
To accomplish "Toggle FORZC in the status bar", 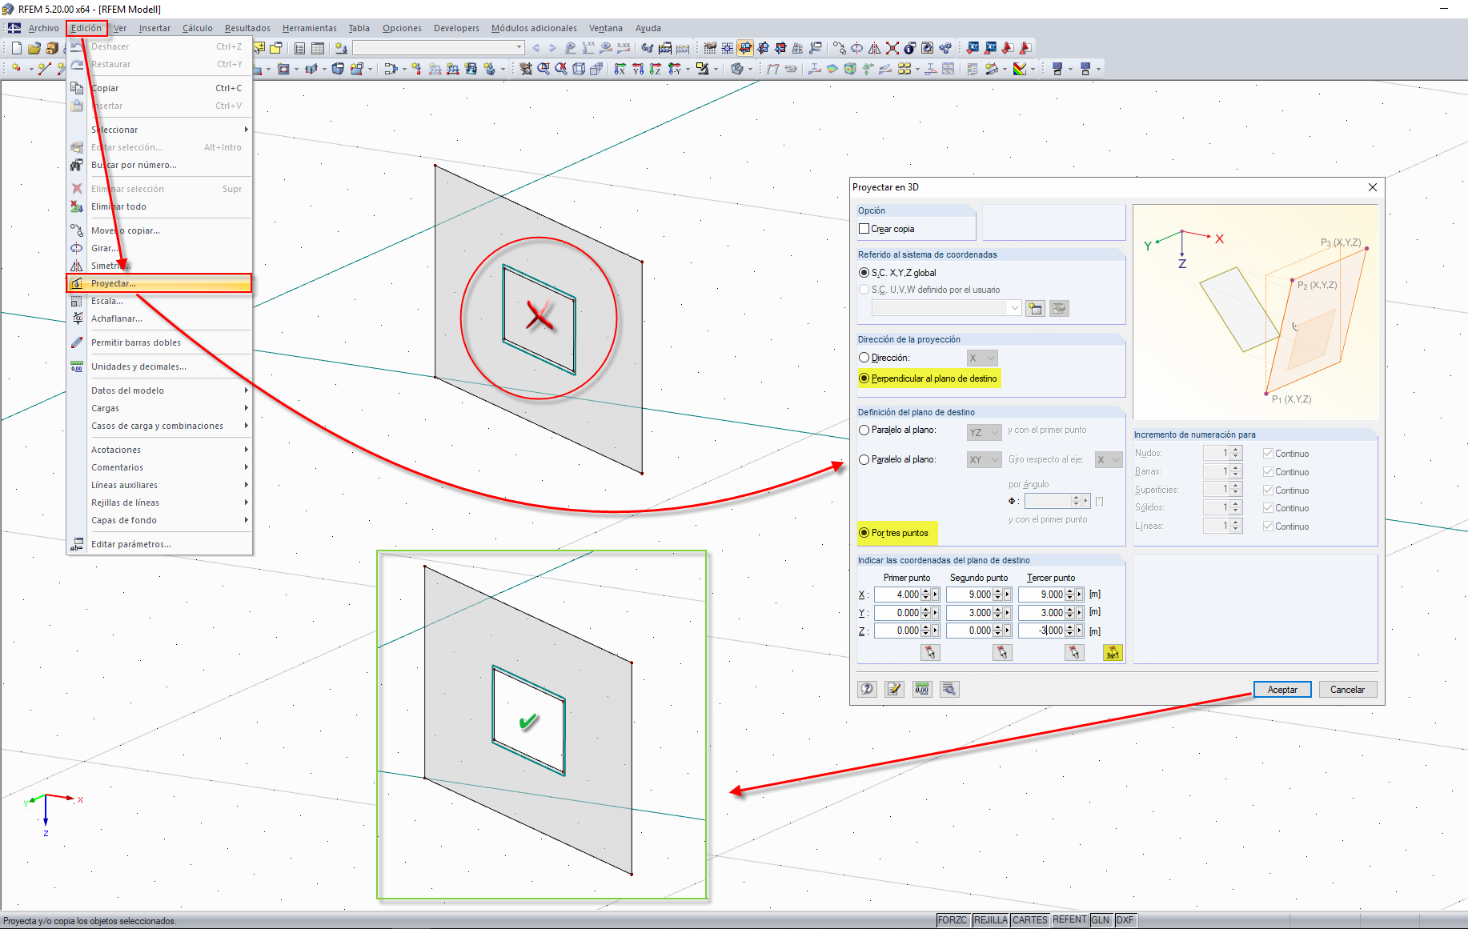I will point(953,920).
